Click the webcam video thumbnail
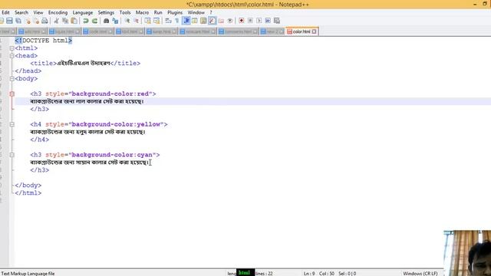This screenshot has width=491, height=276. tap(467, 253)
